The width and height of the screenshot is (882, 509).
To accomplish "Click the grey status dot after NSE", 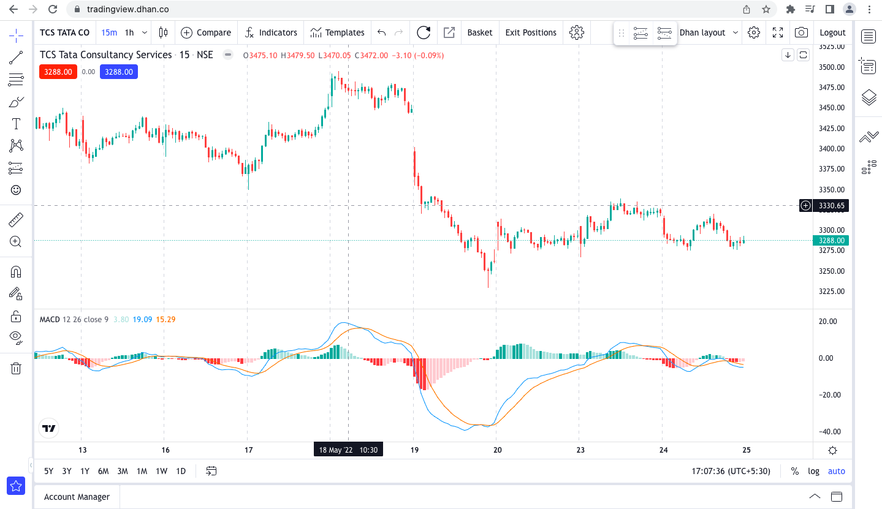I will pos(228,55).
